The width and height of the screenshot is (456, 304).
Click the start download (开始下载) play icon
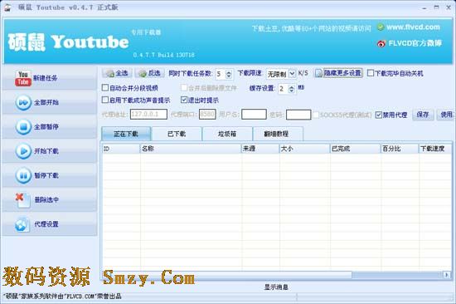pyautogui.click(x=23, y=151)
